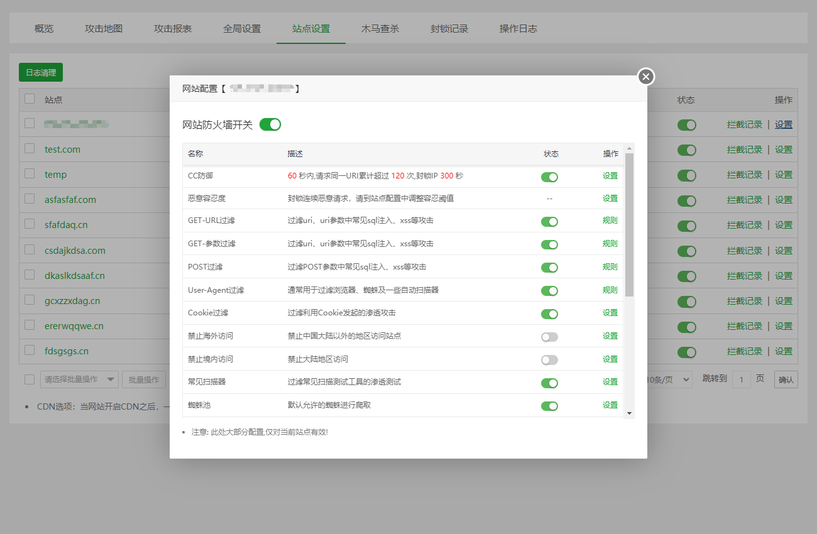Enable the 禁止境内访问 switch
This screenshot has width=817, height=534.
click(549, 360)
